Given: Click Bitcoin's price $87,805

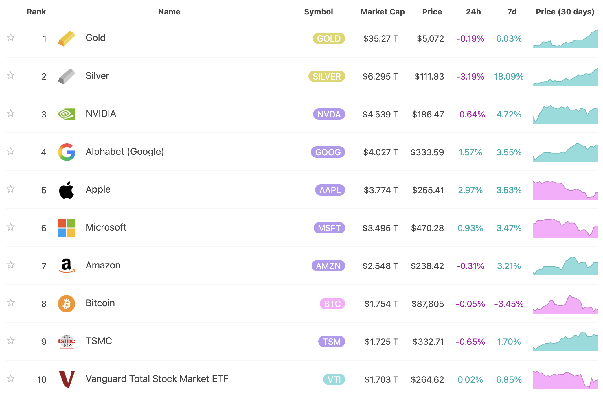Looking at the screenshot, I should tap(428, 304).
